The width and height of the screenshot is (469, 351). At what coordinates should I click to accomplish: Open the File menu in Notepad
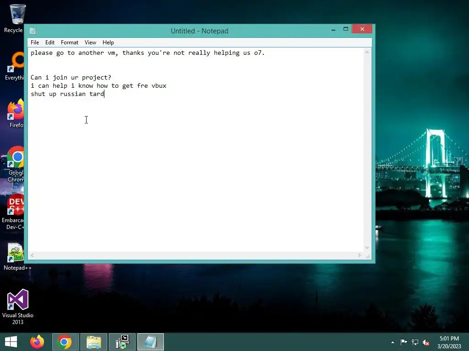point(35,43)
